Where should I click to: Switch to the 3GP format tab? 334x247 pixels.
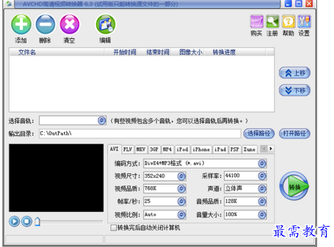(x=154, y=150)
